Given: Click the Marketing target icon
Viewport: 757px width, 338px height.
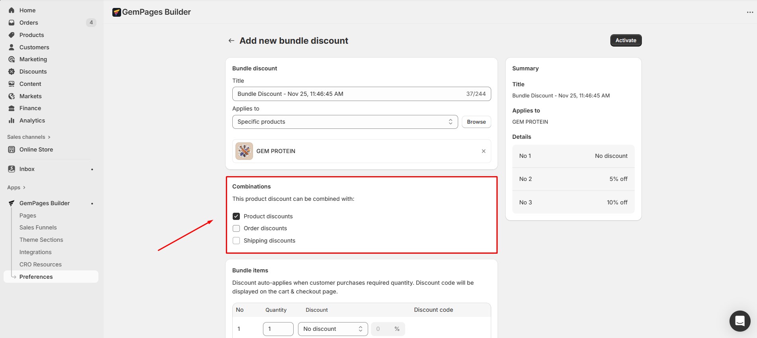Looking at the screenshot, I should (12, 59).
